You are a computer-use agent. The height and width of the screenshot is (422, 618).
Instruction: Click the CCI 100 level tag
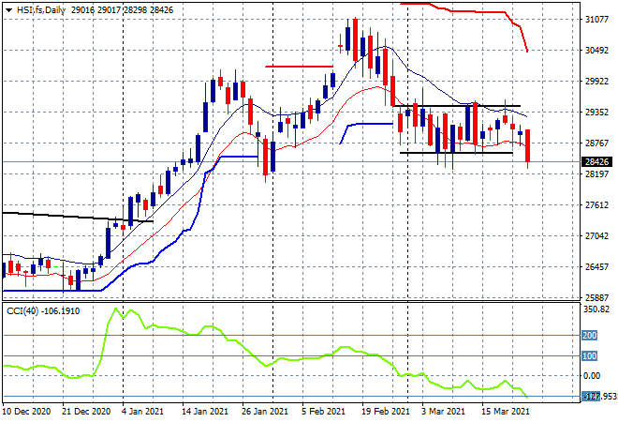point(590,356)
